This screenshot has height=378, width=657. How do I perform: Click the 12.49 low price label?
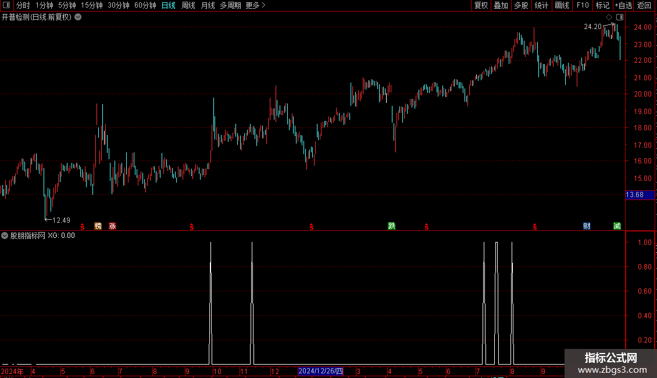61,220
